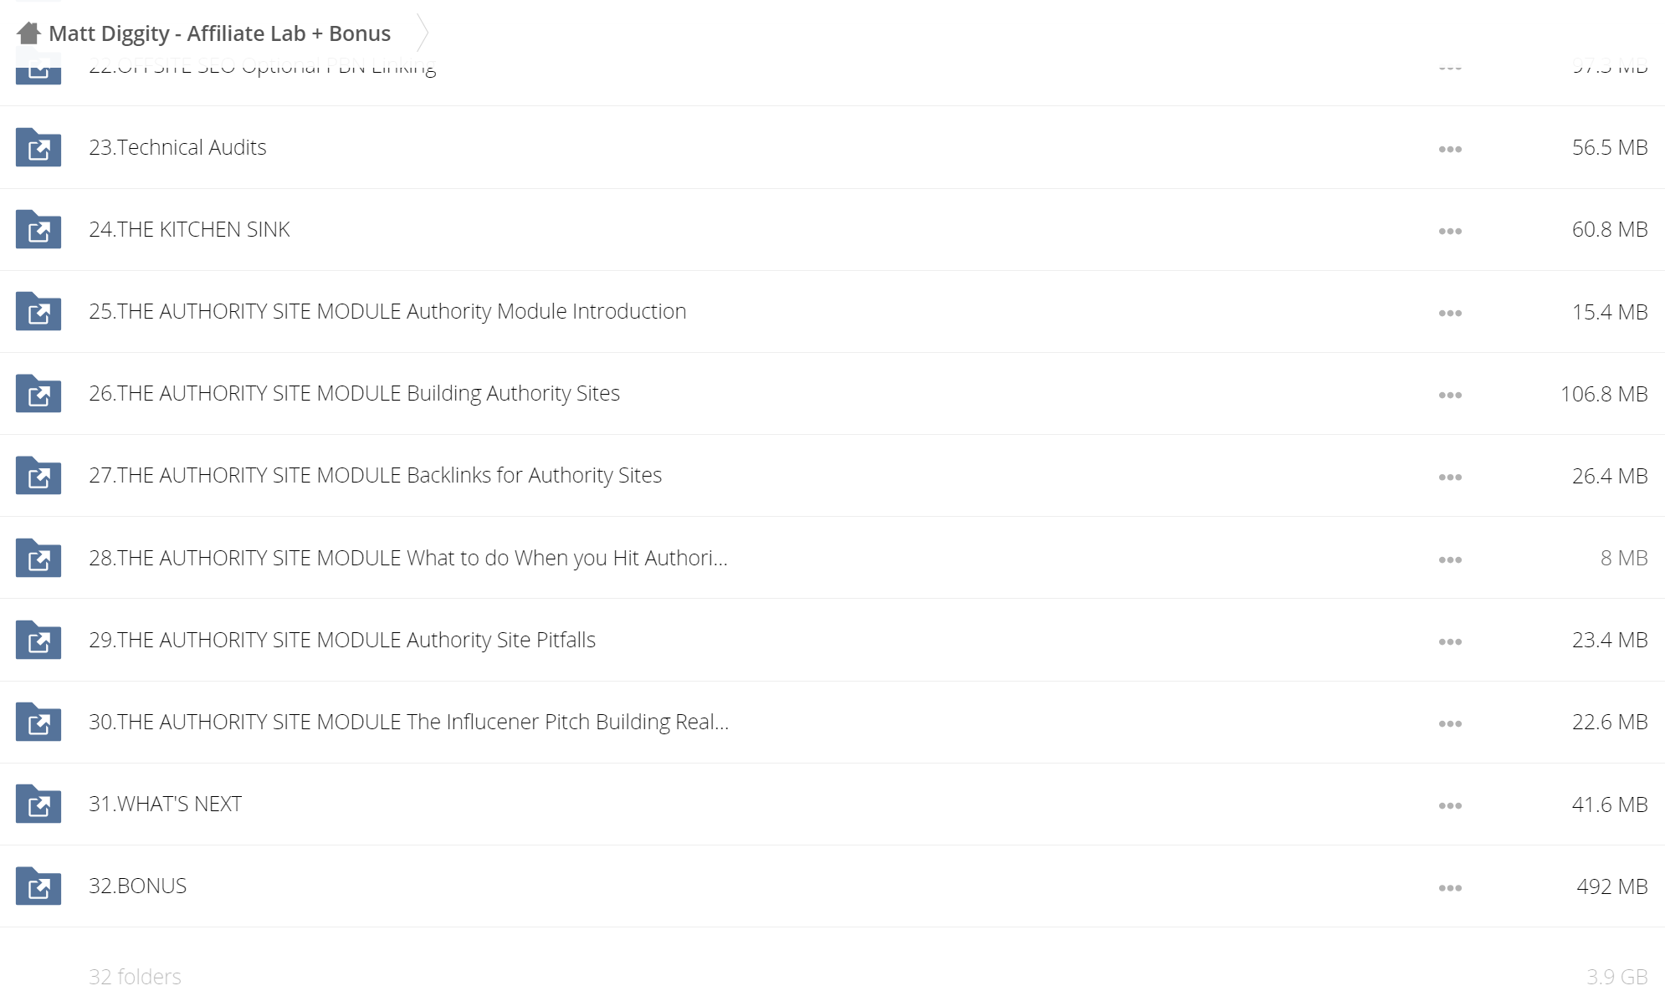Show more actions for 31.WHAT'S NEXT

[x=1450, y=805]
